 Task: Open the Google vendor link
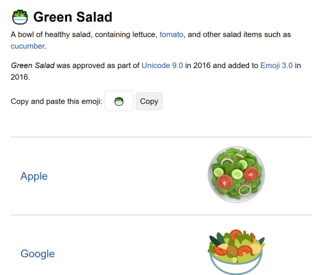[x=38, y=253]
